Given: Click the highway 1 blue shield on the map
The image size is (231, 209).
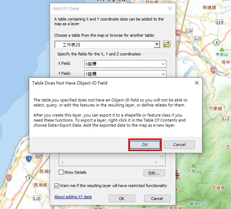Looking at the screenshot, I should [x=29, y=159].
